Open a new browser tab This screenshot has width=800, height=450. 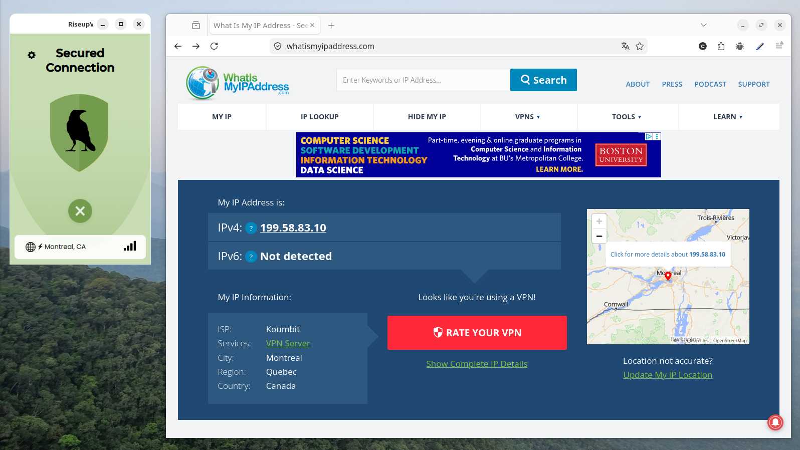[331, 26]
